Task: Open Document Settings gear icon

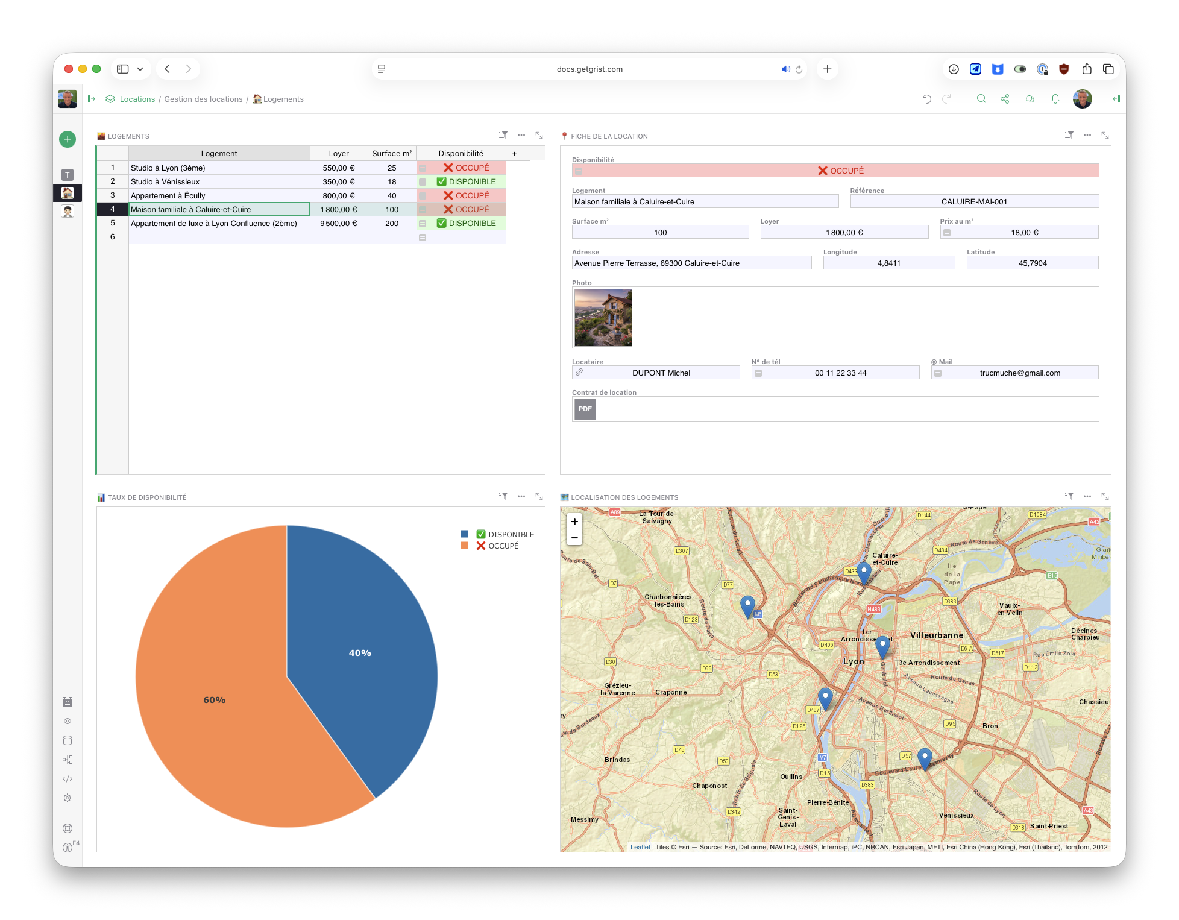Action: pos(68,798)
